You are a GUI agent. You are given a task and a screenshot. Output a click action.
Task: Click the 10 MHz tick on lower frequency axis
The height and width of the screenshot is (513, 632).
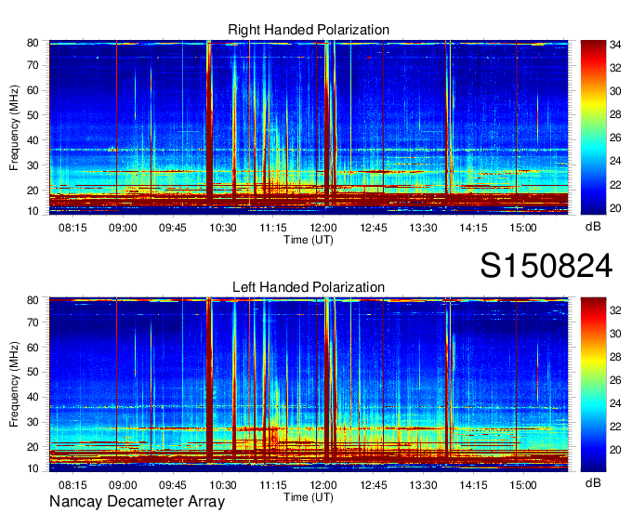tap(33, 468)
